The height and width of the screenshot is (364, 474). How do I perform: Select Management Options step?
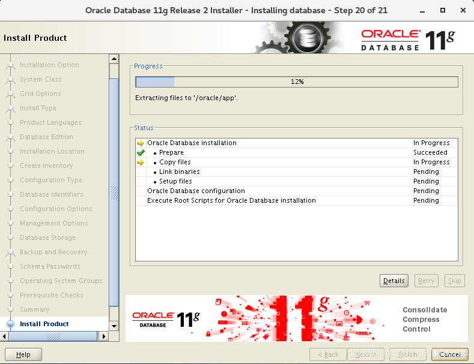[54, 223]
